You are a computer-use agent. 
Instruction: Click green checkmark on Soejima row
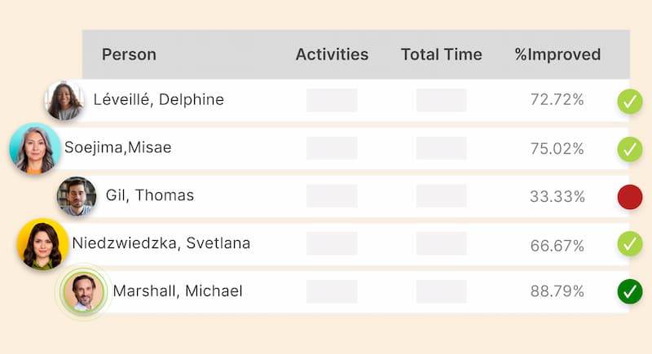pyautogui.click(x=629, y=149)
